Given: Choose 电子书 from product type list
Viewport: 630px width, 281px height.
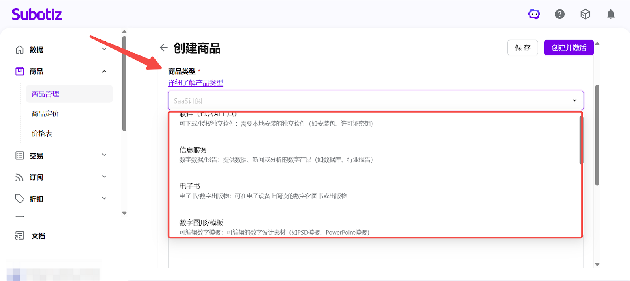Looking at the screenshot, I should pyautogui.click(x=190, y=186).
